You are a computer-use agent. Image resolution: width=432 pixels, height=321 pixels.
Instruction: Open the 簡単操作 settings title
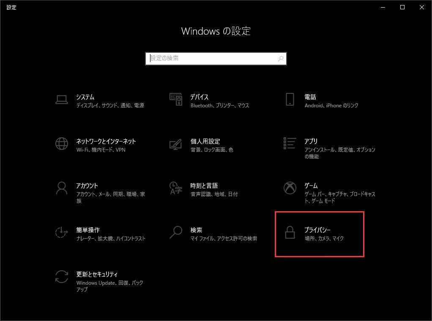pos(88,230)
